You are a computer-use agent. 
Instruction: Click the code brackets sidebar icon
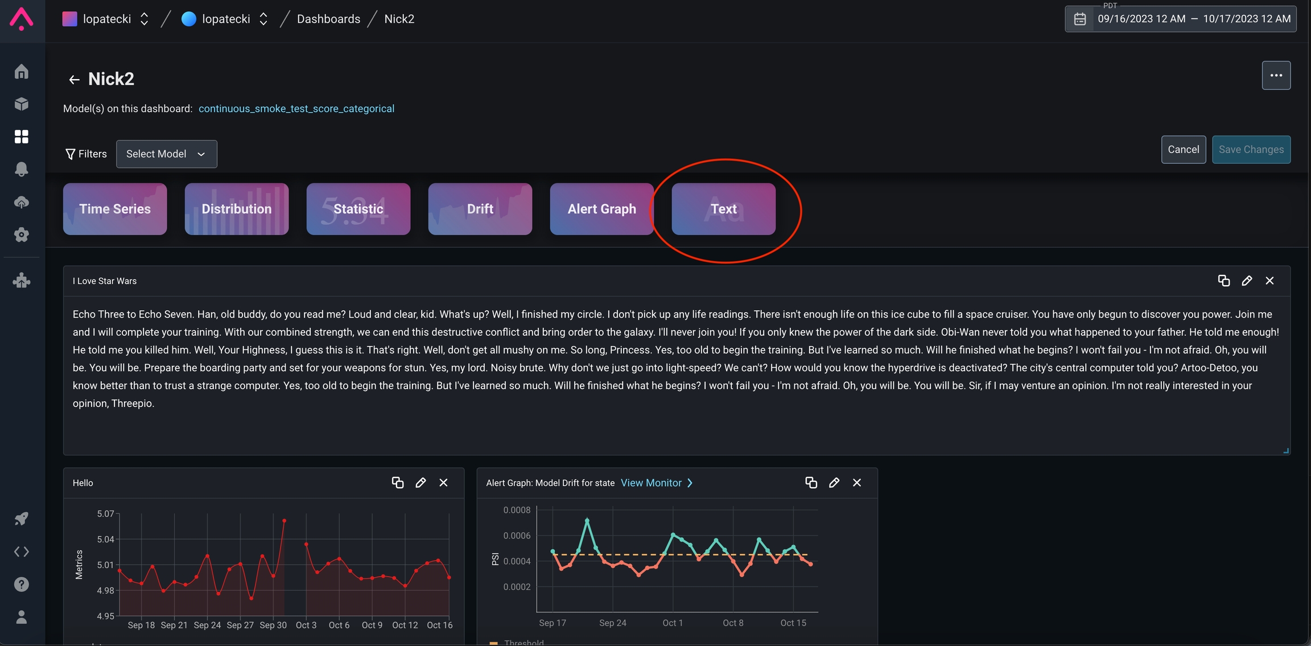[22, 552]
